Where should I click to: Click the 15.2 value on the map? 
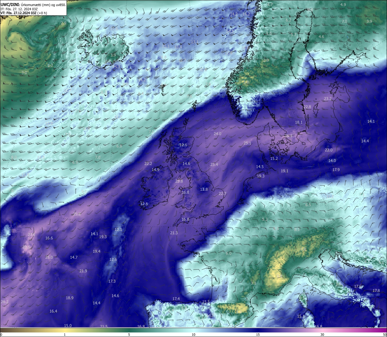point(274,159)
